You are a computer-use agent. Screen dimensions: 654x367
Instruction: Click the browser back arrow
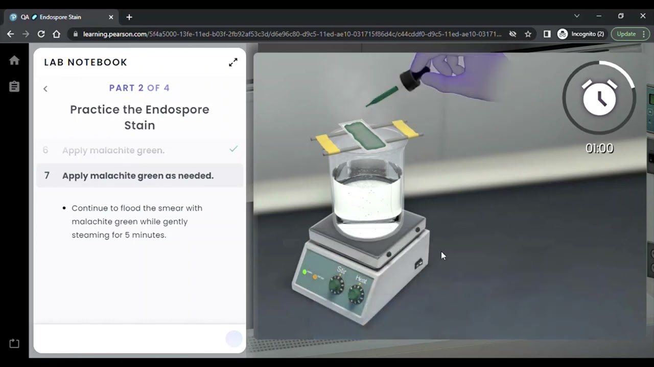click(10, 34)
